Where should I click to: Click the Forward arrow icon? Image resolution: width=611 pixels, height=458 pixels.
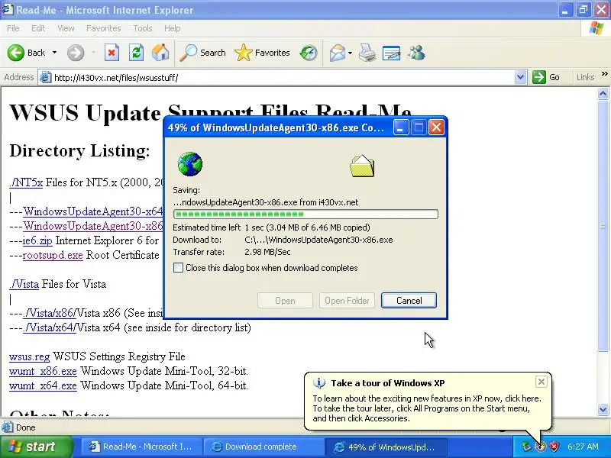click(x=76, y=53)
